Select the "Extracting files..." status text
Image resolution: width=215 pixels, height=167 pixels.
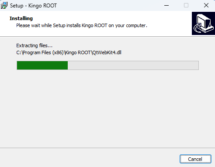click(34, 45)
